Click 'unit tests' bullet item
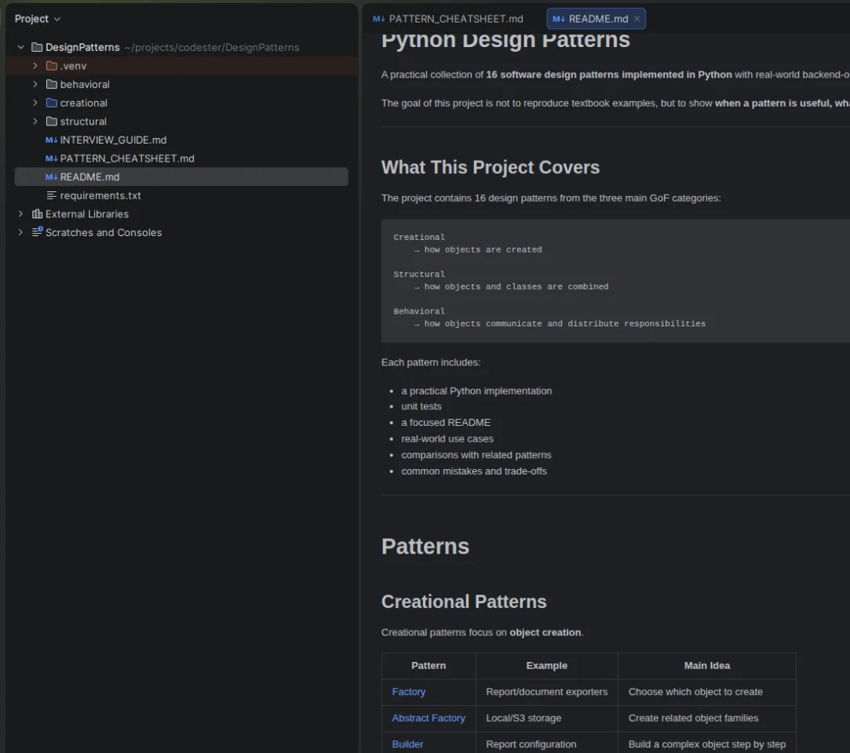850x753 pixels. click(x=421, y=406)
